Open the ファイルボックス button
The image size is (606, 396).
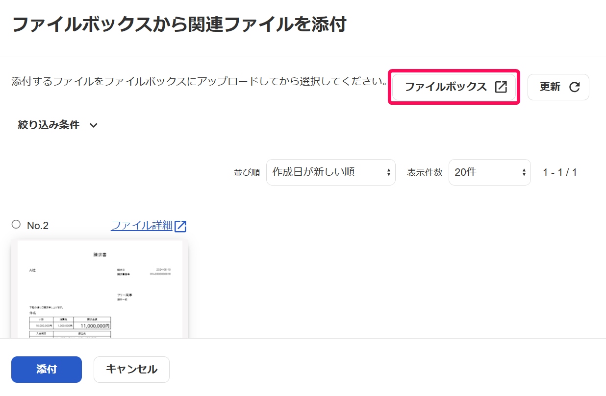(454, 87)
